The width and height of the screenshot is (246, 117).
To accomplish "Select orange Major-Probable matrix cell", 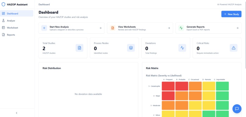I will [182, 96].
